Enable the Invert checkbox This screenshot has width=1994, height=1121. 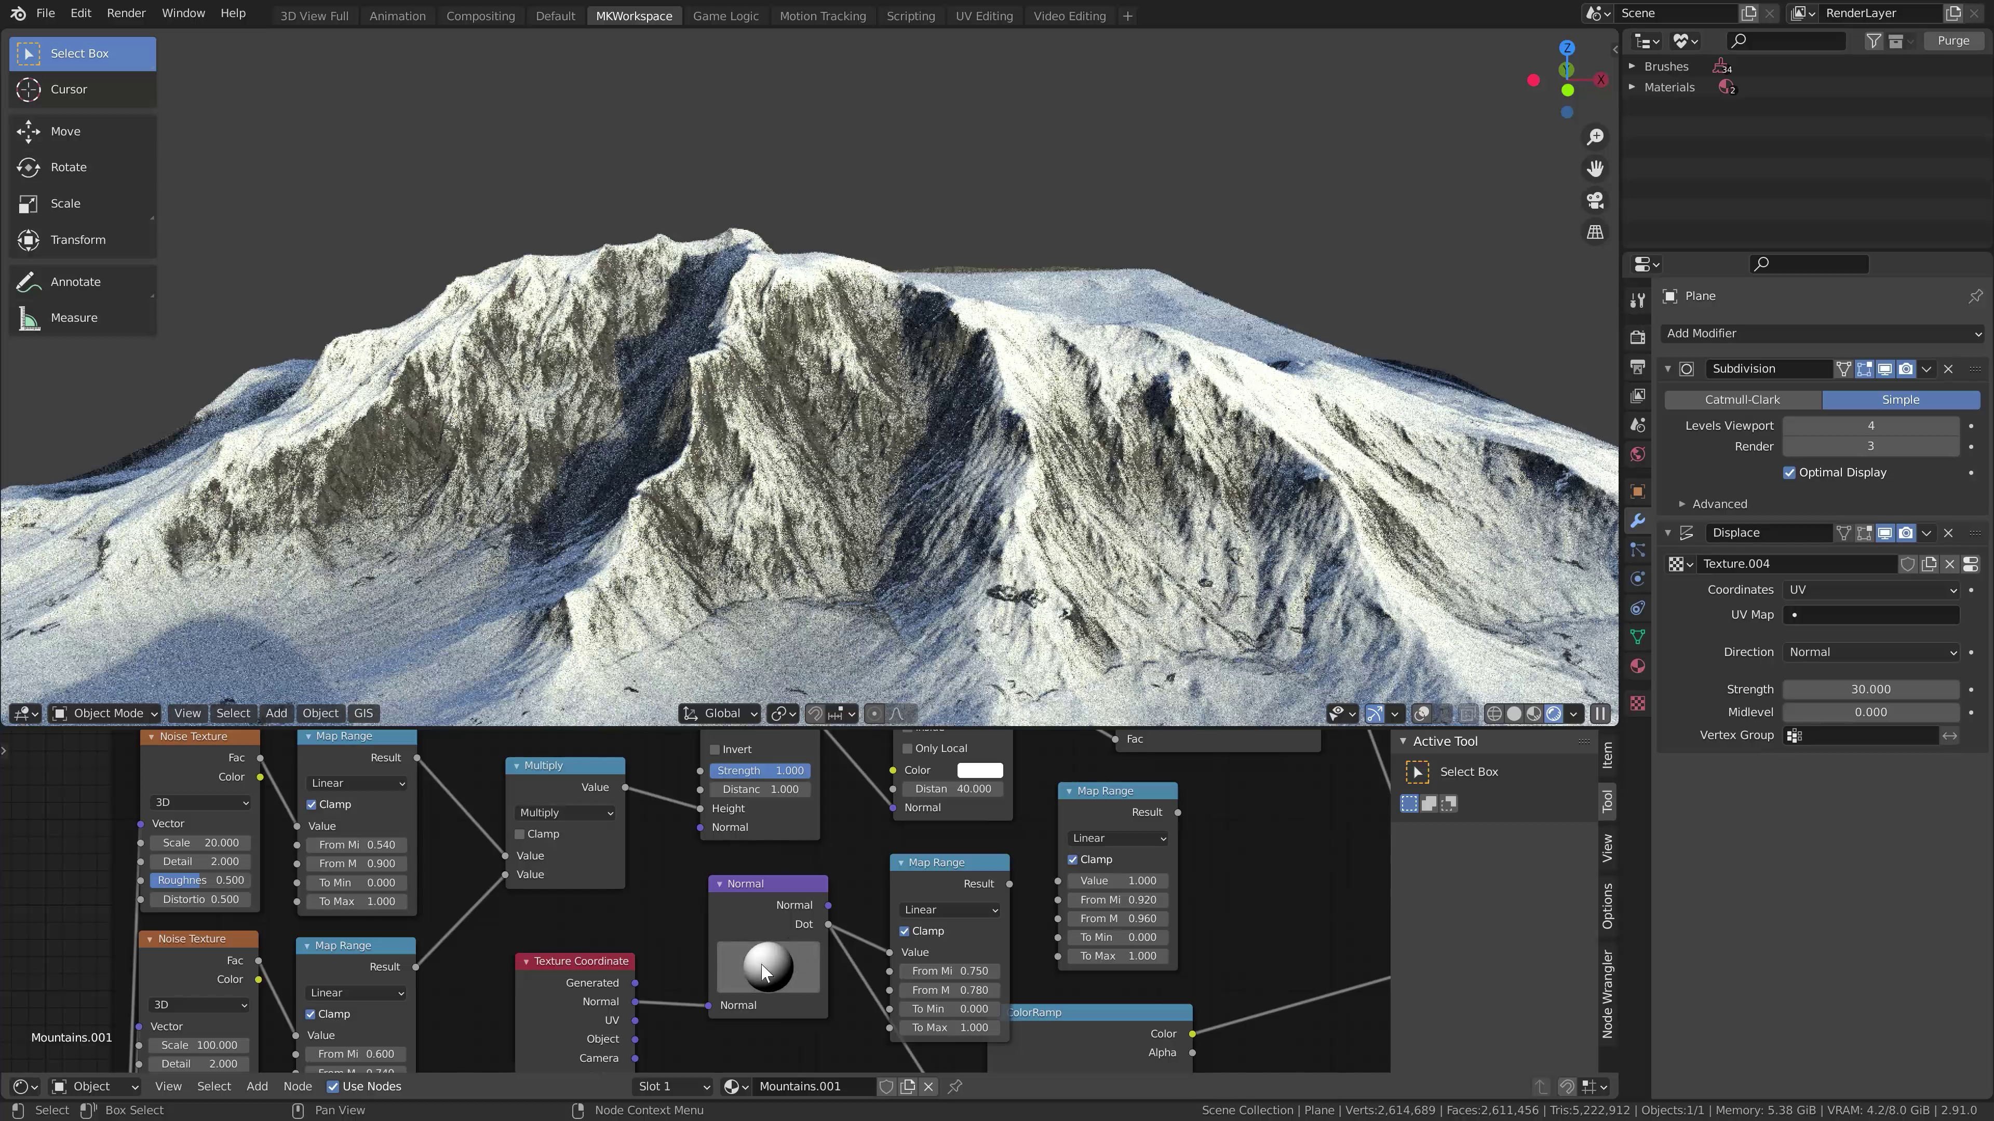pyautogui.click(x=715, y=749)
